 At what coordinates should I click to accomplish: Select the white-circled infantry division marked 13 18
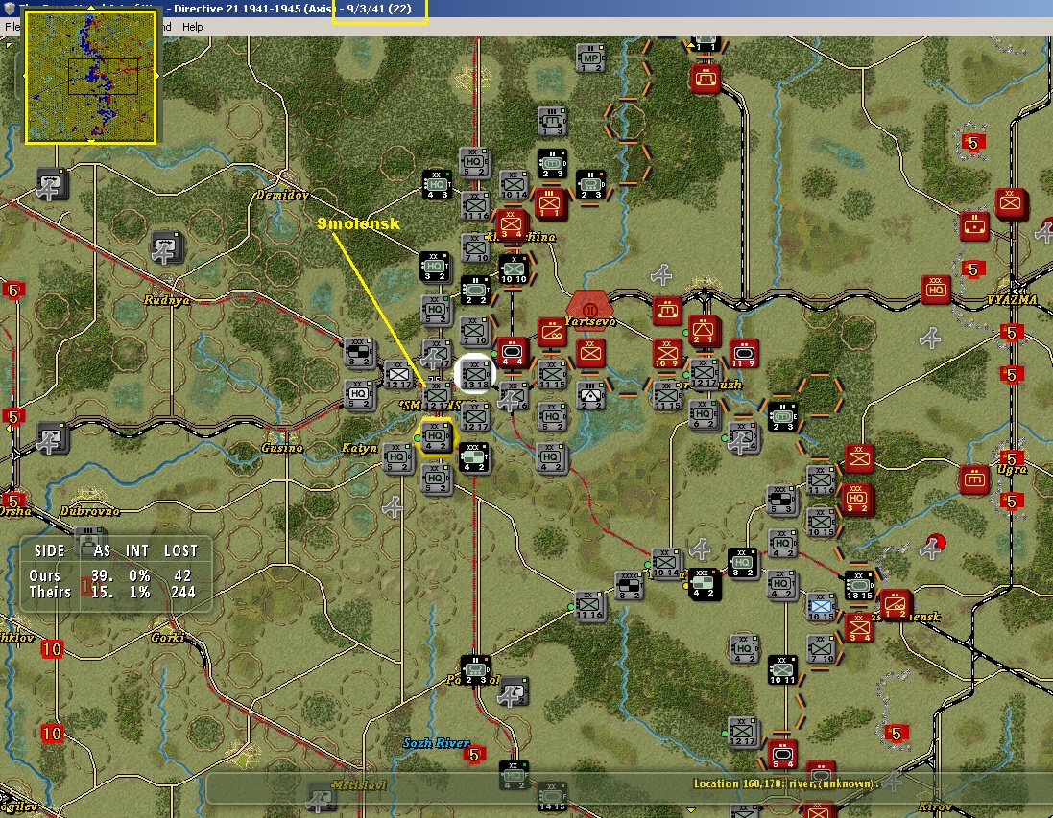(x=475, y=374)
